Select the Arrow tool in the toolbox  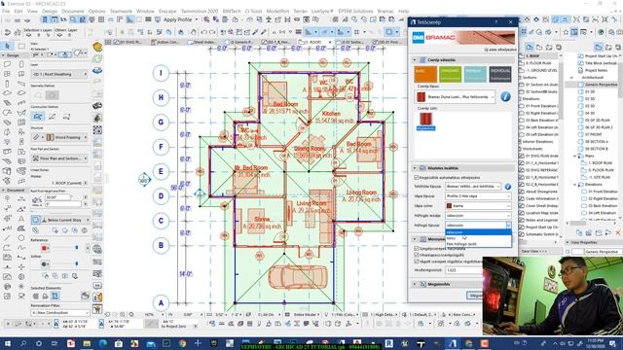tap(7, 46)
